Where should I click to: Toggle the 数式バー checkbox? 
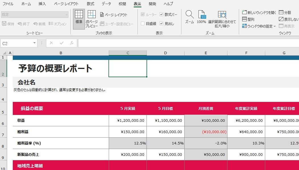click(x=162, y=14)
